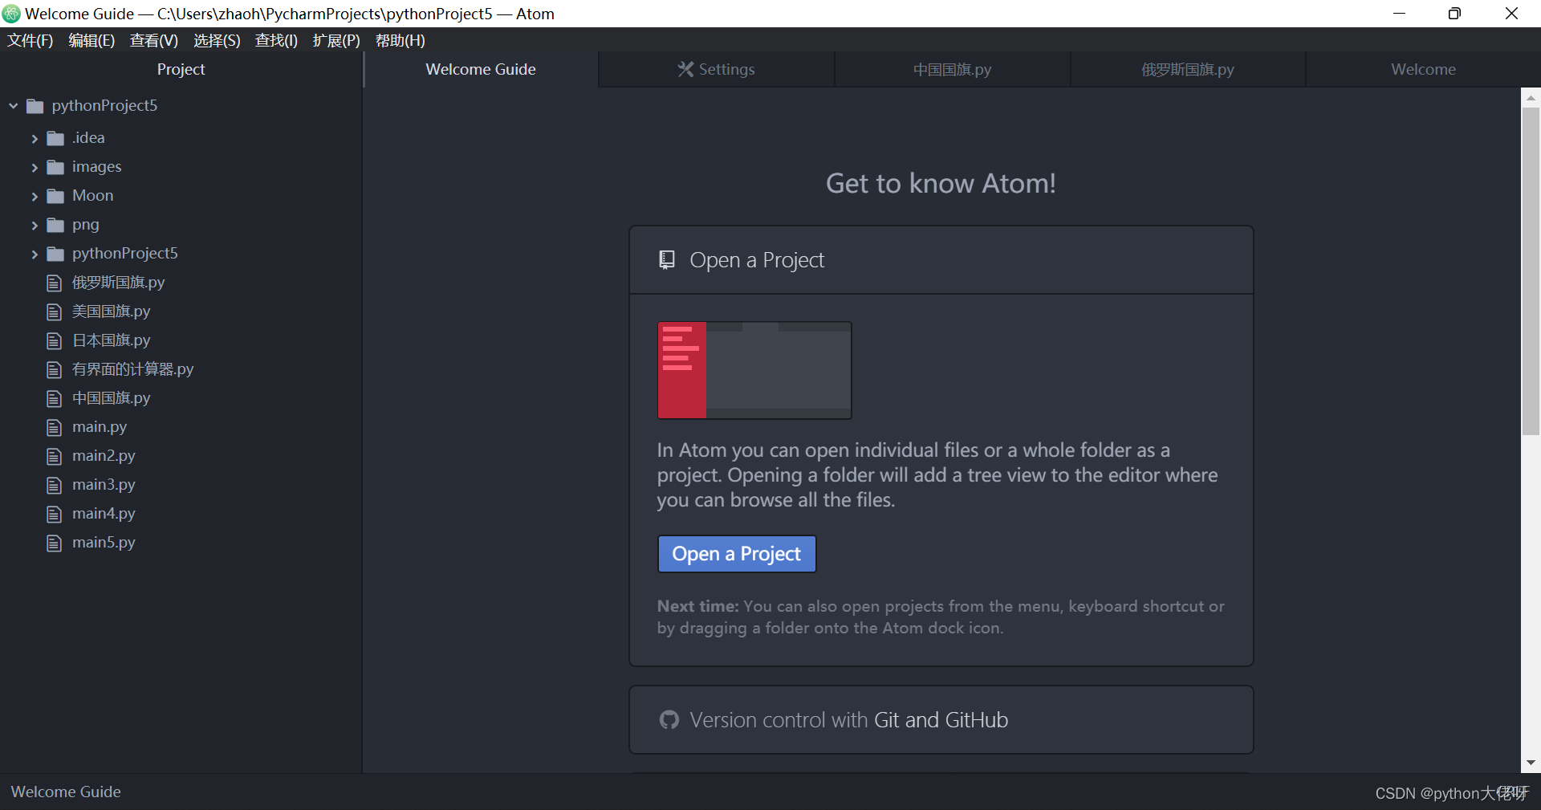
Task: Click the book icon in Open a Project header
Action: (667, 259)
